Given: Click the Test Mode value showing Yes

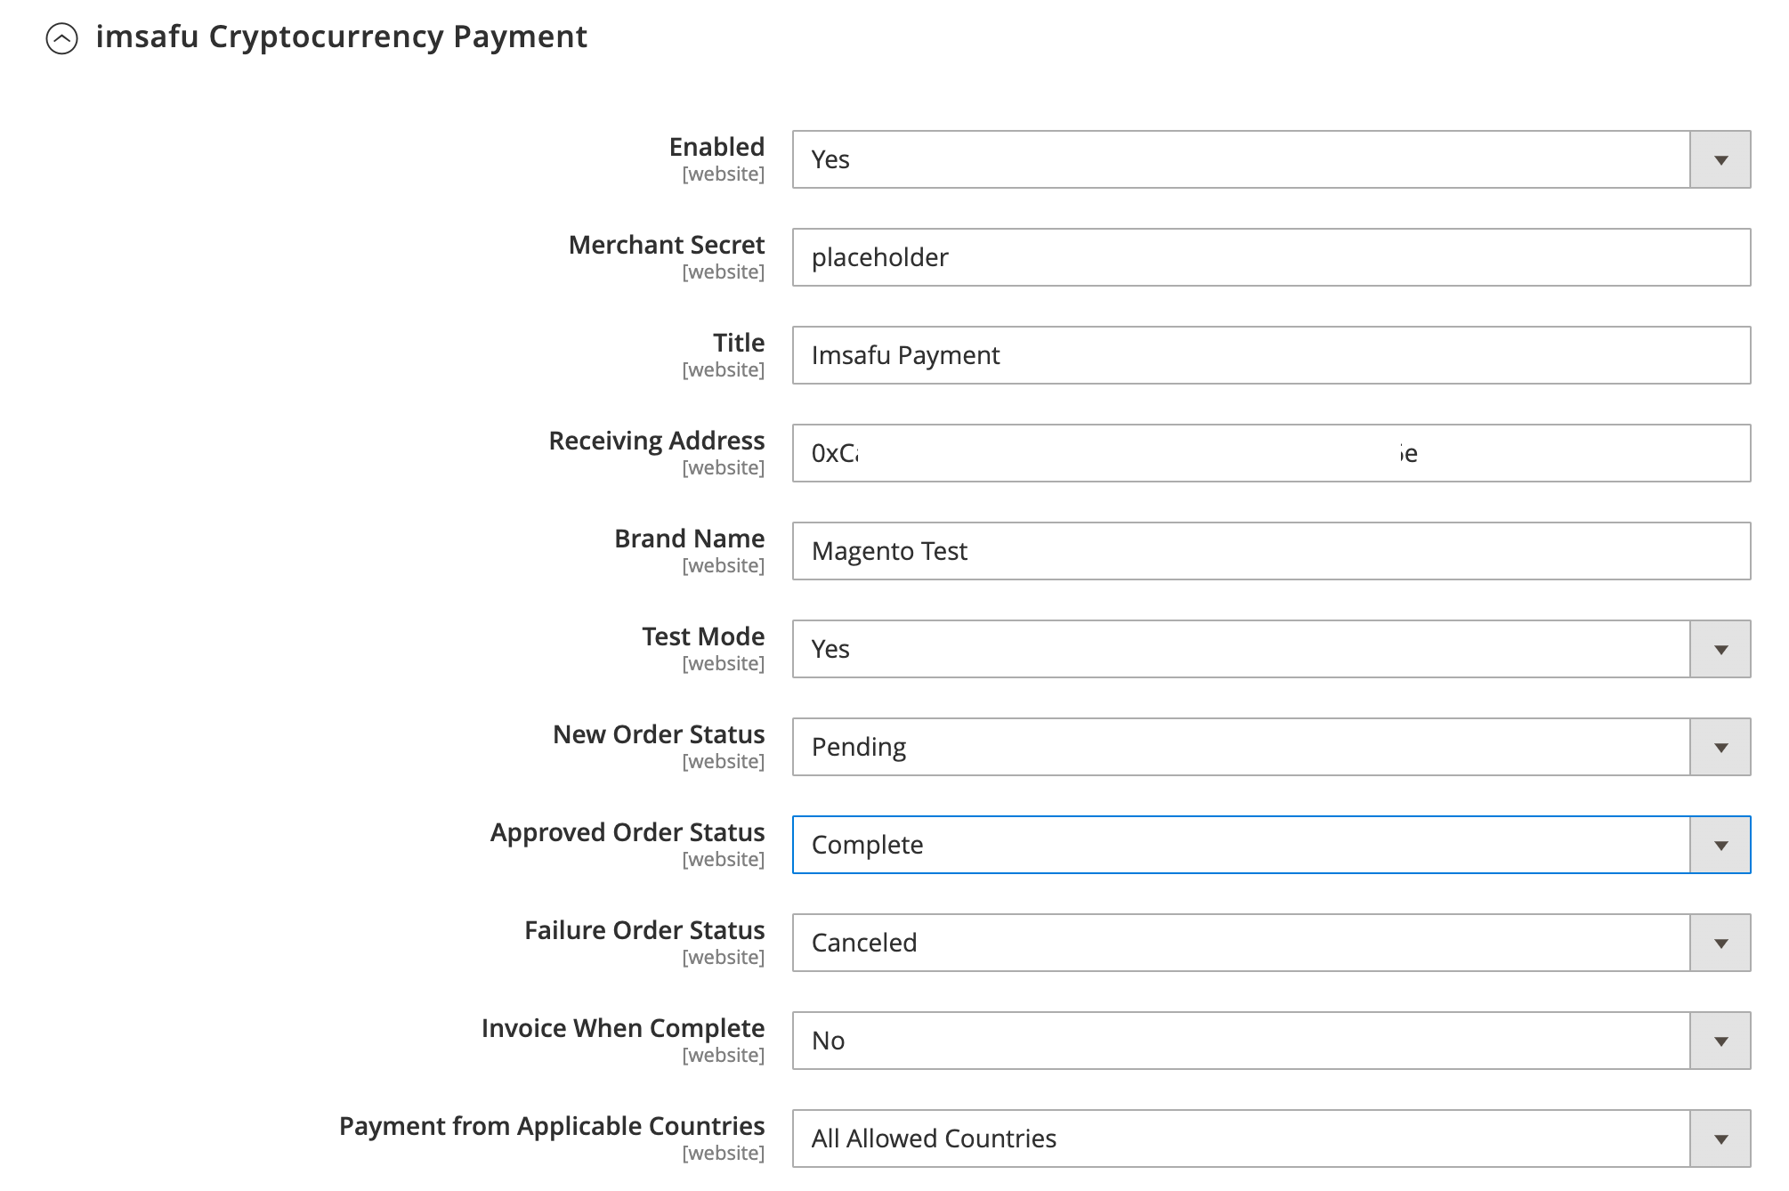Looking at the screenshot, I should tap(1157, 649).
